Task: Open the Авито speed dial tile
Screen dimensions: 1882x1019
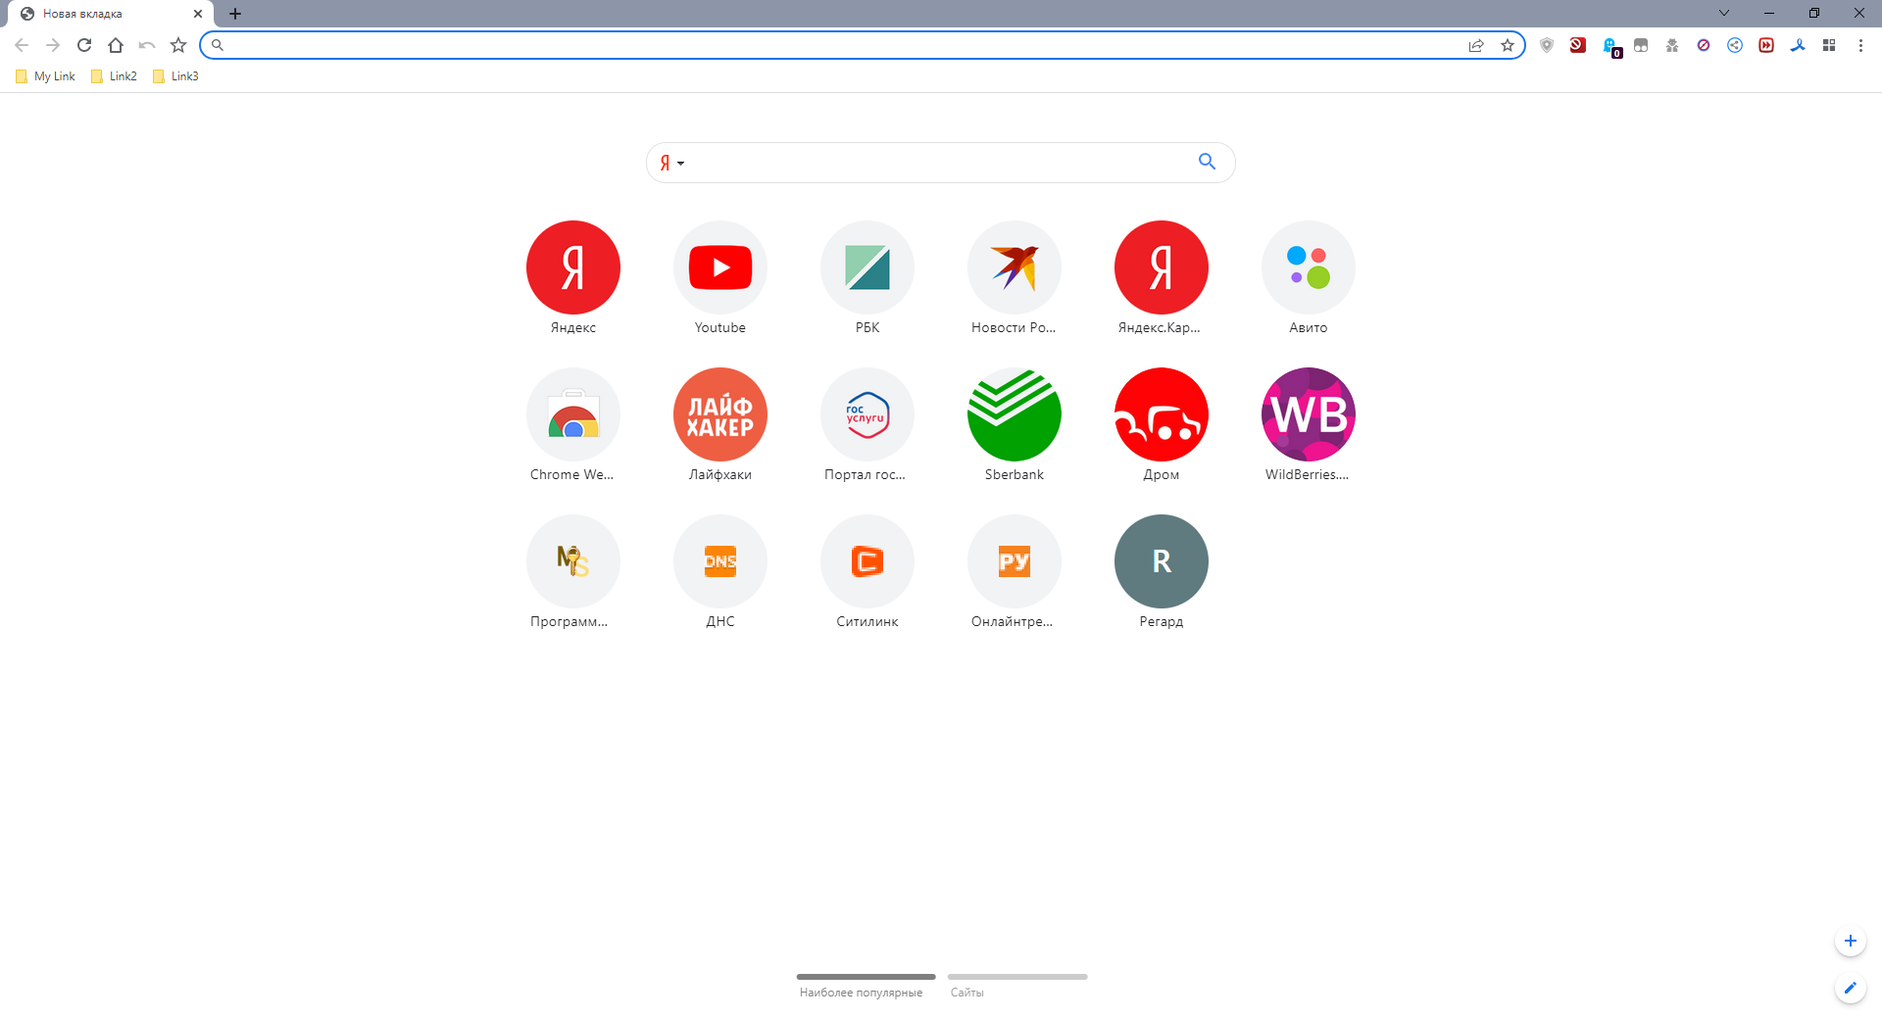Action: pyautogui.click(x=1309, y=267)
